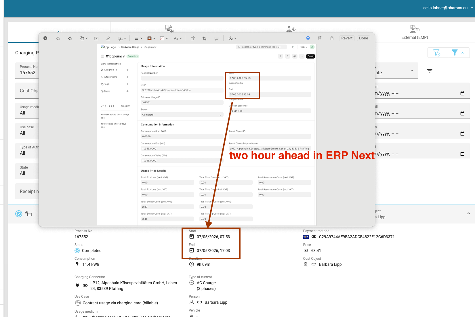The height and width of the screenshot is (317, 475).
Task: Click the Revert button
Action: click(347, 38)
